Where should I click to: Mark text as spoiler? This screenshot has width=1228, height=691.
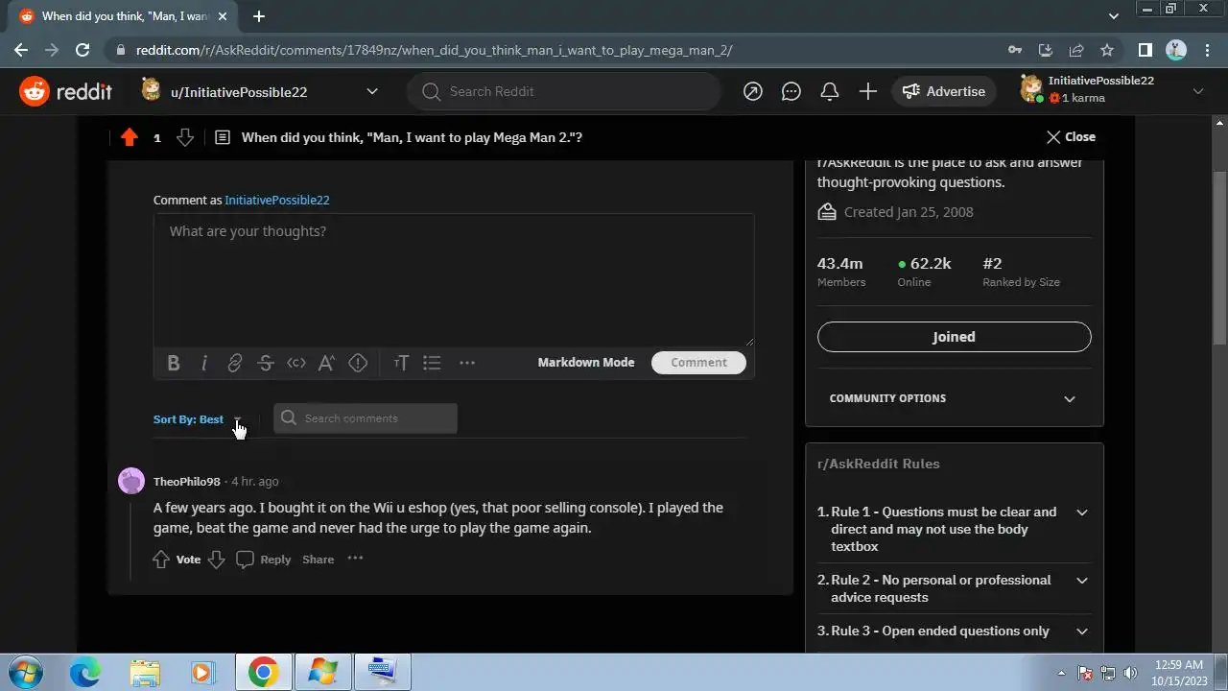[x=358, y=363]
